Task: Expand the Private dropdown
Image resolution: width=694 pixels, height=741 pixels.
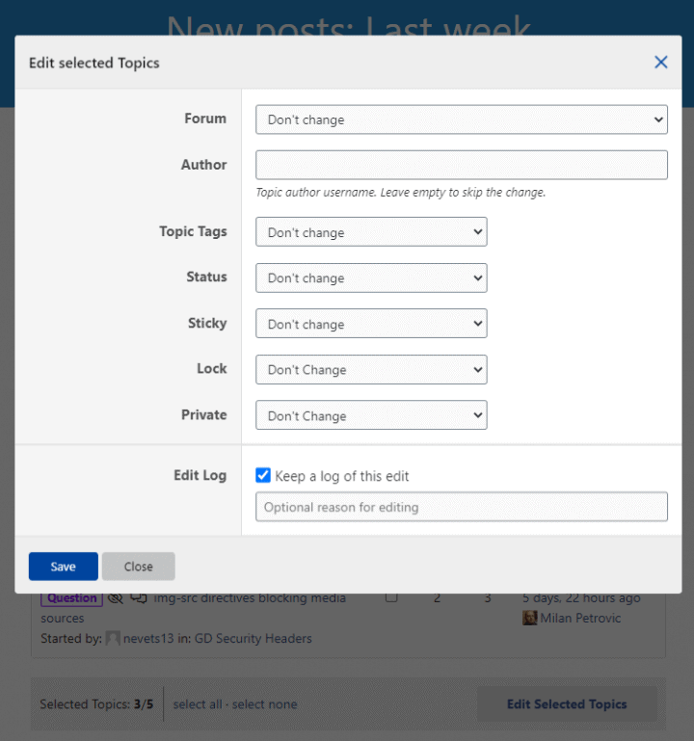Action: [371, 415]
